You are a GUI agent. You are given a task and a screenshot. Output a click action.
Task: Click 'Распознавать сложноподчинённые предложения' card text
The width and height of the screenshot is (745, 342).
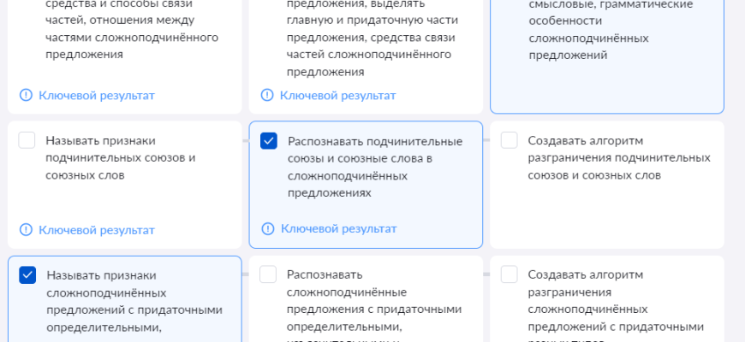click(x=374, y=300)
